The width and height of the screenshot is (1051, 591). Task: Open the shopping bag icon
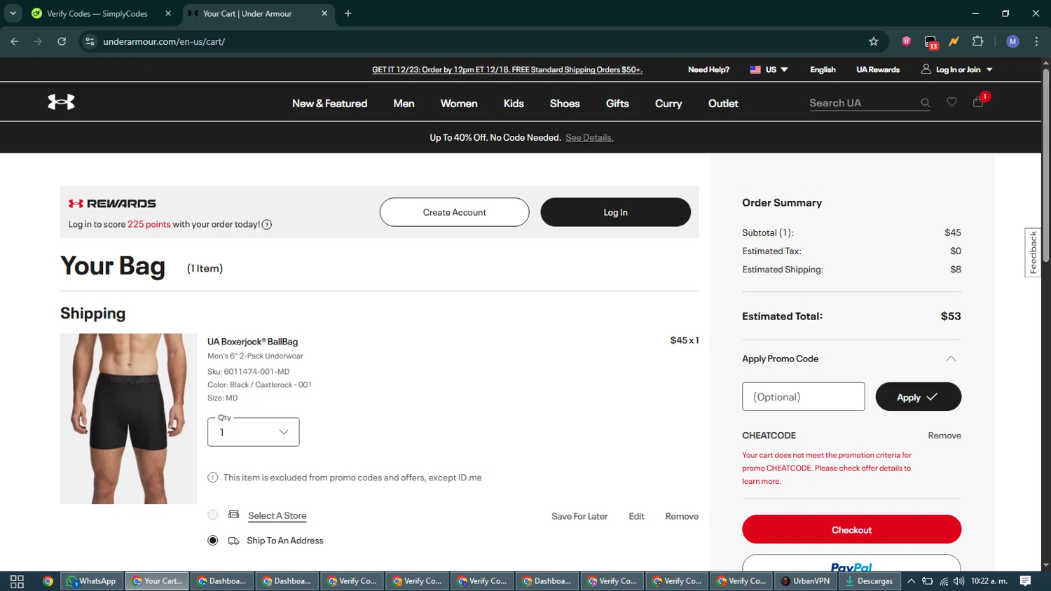tap(978, 102)
